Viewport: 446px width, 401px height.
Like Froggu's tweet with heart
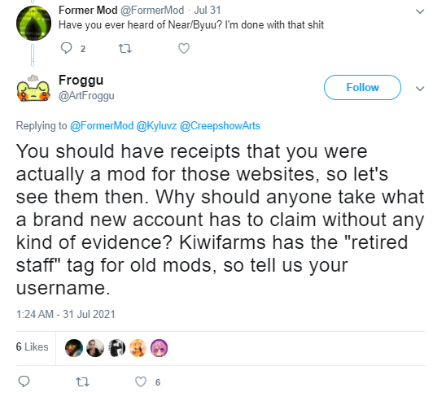click(x=141, y=382)
